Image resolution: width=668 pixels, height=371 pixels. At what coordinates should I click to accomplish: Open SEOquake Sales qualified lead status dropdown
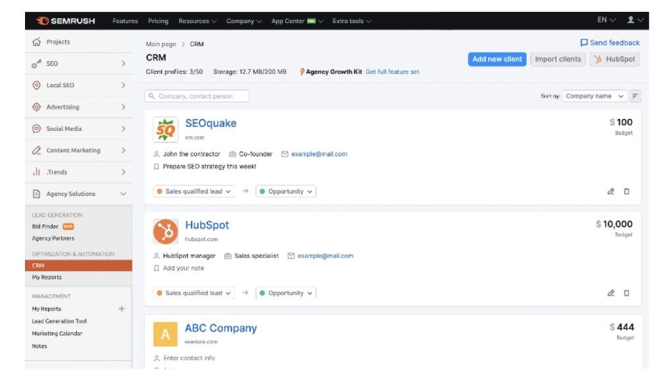click(193, 191)
